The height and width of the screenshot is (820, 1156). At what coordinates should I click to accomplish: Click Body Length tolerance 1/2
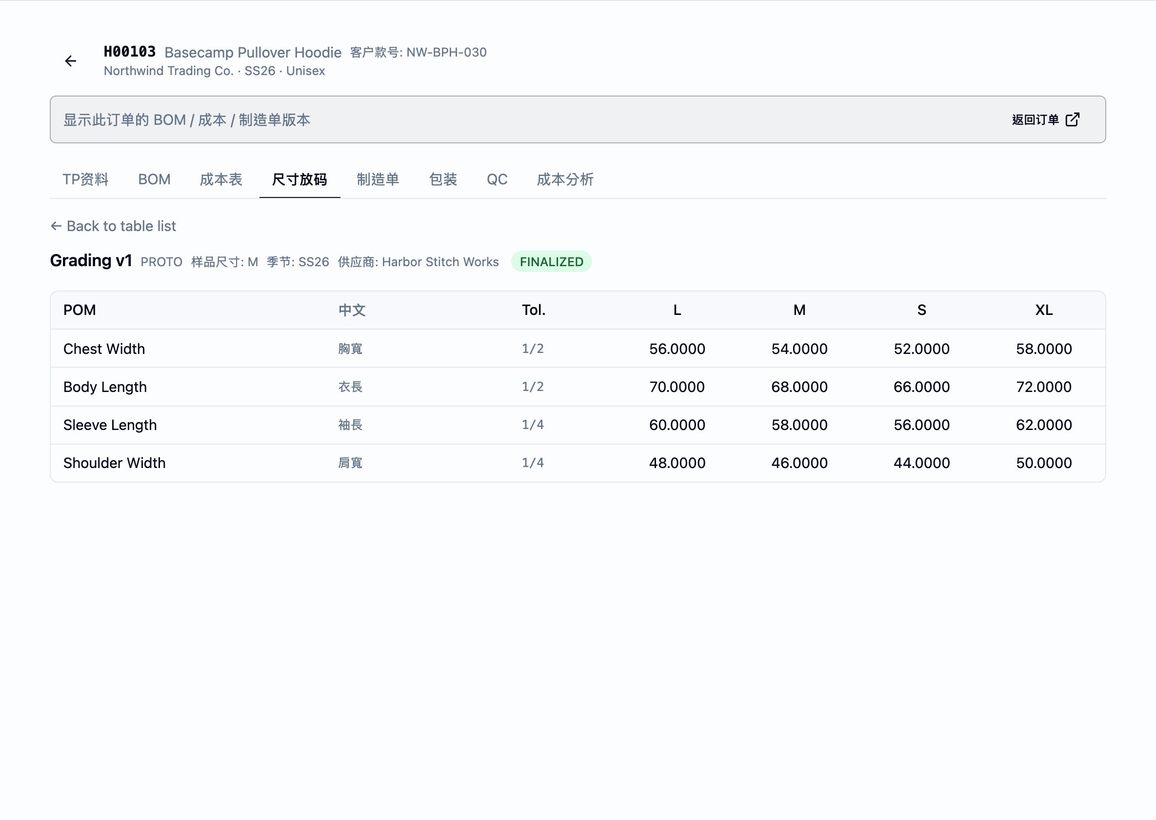click(x=533, y=387)
